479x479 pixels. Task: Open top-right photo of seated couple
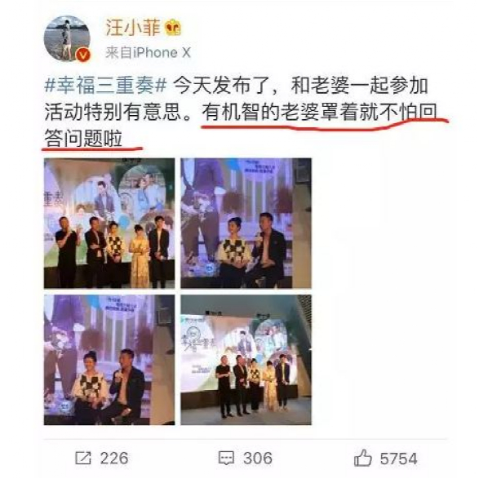click(x=246, y=224)
